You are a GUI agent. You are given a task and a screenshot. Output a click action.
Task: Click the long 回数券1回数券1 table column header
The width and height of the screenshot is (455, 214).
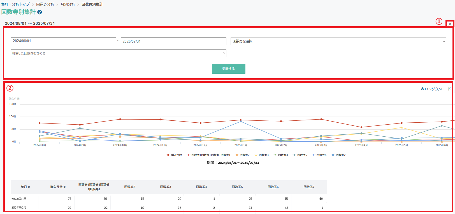94,187
